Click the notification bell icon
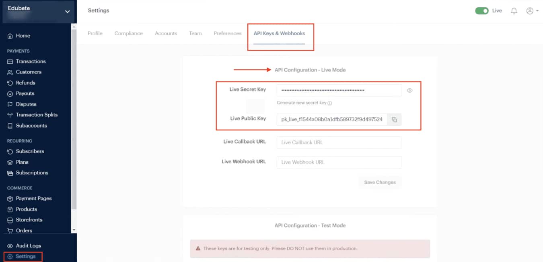 [x=514, y=11]
